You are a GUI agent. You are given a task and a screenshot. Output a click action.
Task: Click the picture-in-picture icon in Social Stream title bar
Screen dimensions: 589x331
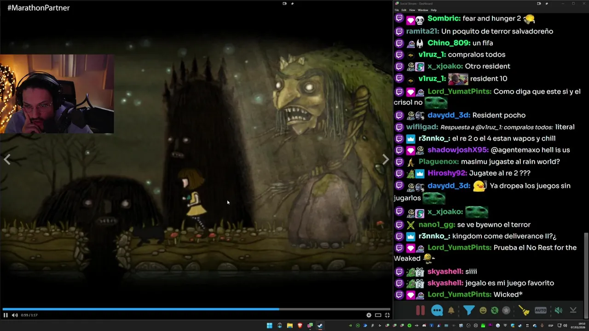[x=539, y=3]
